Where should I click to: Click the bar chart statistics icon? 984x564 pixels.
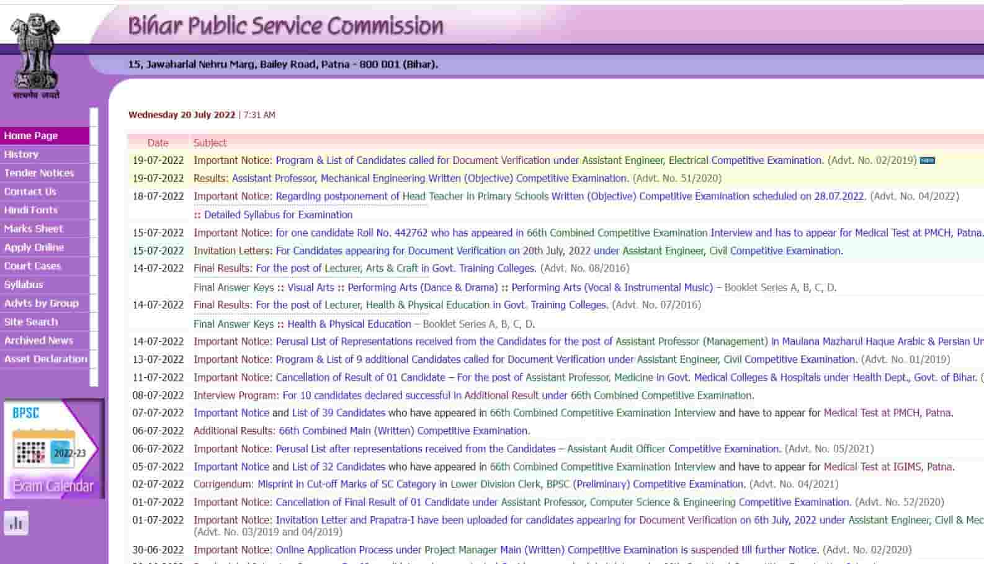click(x=16, y=523)
